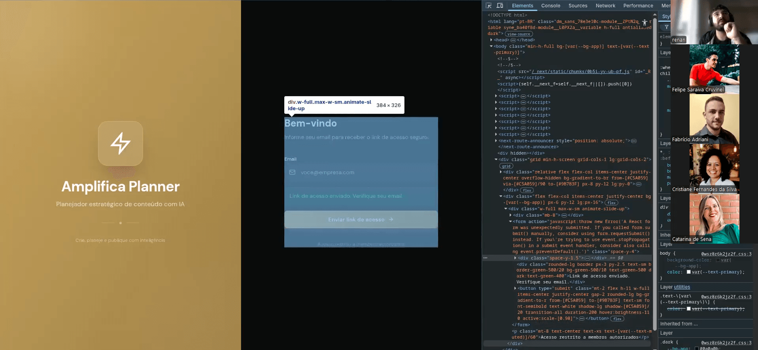Open the body rule's css source link
Image resolution: width=758 pixels, height=350 pixels.
726,254
